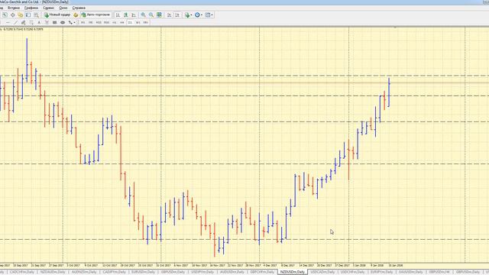Switch timeframe to MN monthly
The height and width of the screenshot is (275, 489).
(145, 22)
